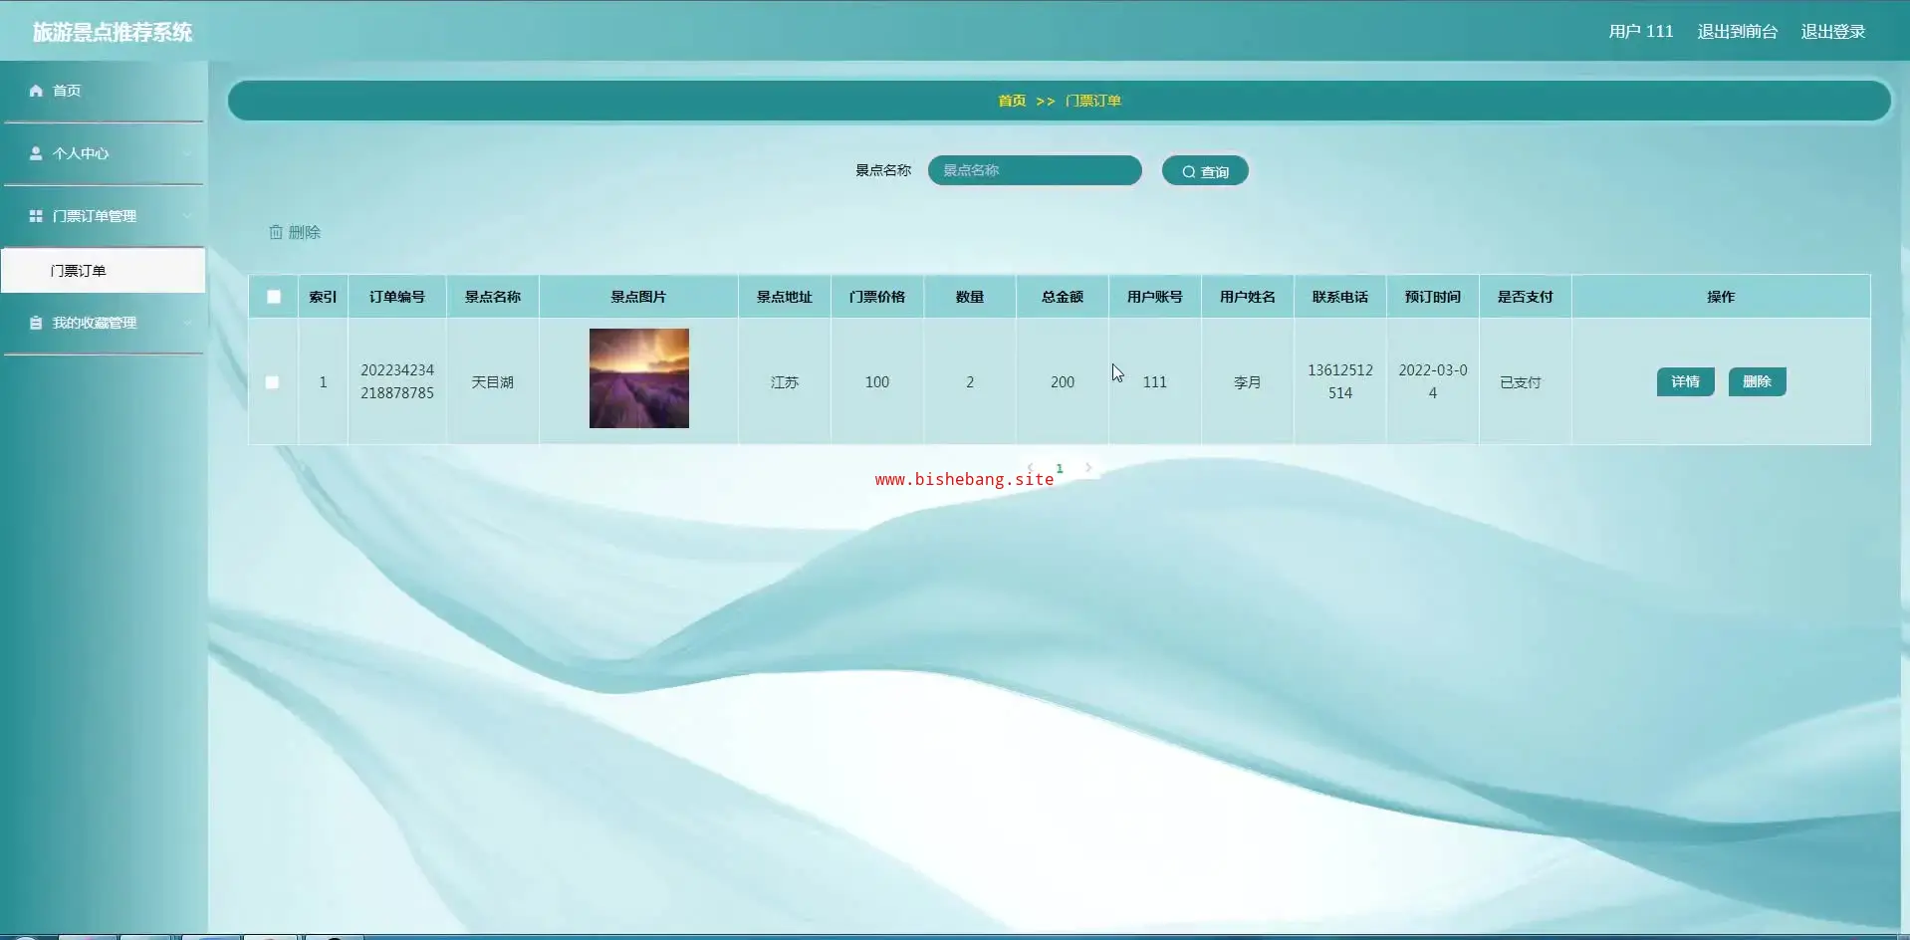Click the 是否支付 column header
This screenshot has height=940, width=1910.
pos(1526,297)
